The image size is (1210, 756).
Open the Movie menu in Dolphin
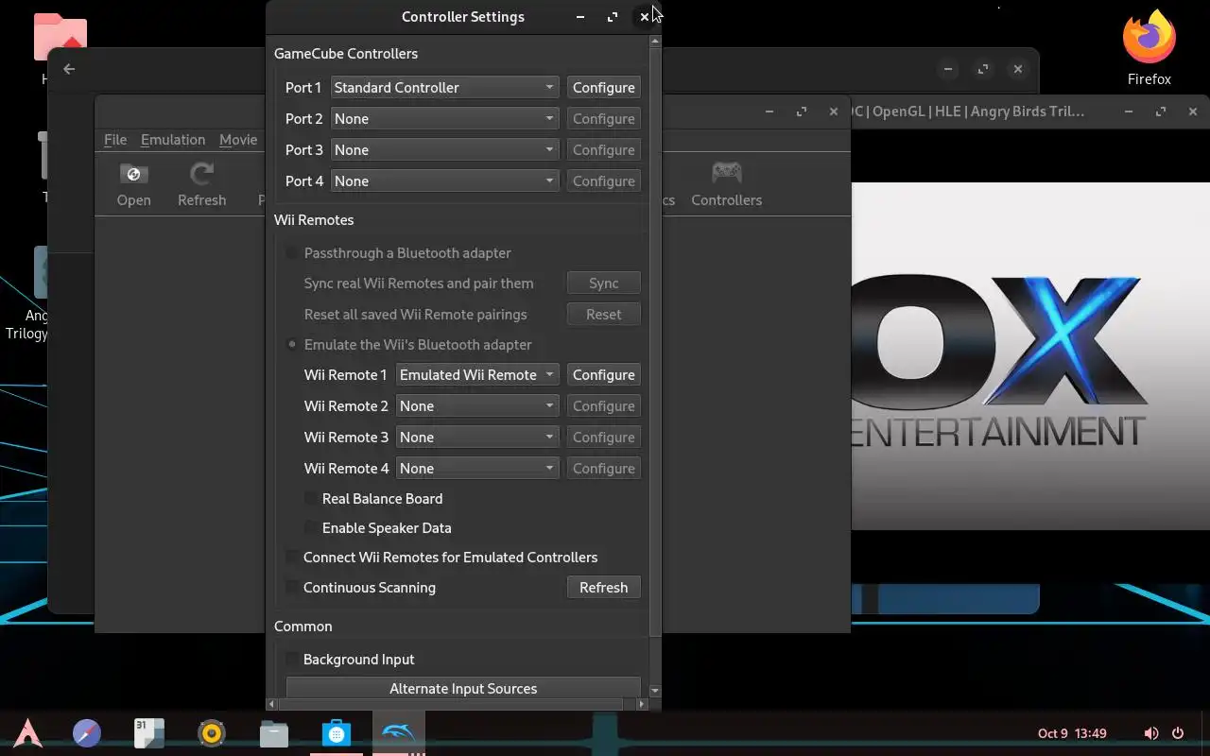[x=238, y=140]
